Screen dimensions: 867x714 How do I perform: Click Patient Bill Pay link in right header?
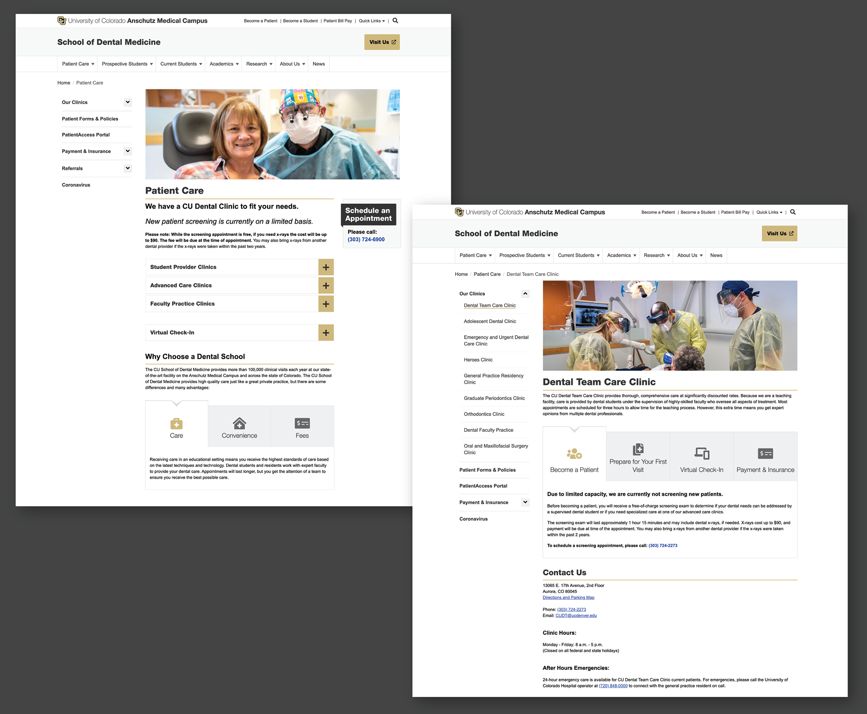tap(735, 212)
